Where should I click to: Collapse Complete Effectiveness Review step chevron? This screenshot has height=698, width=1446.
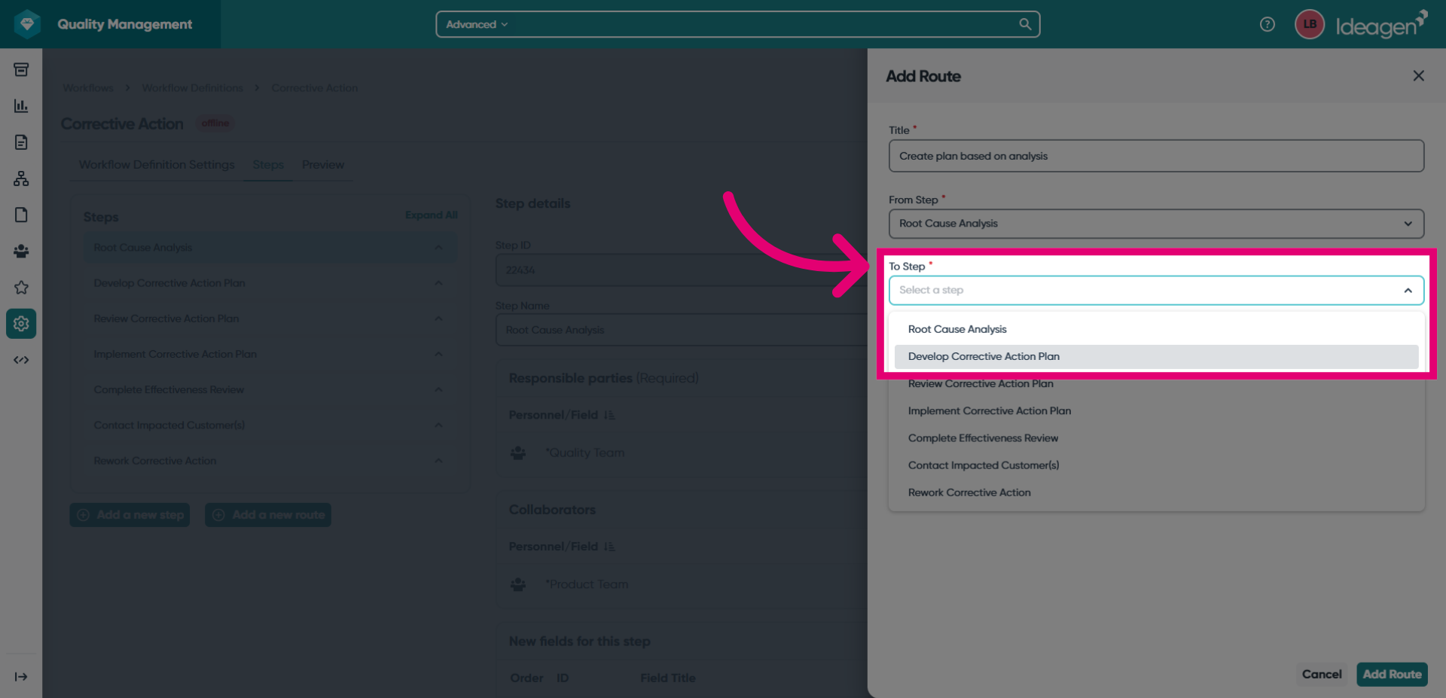coord(438,389)
